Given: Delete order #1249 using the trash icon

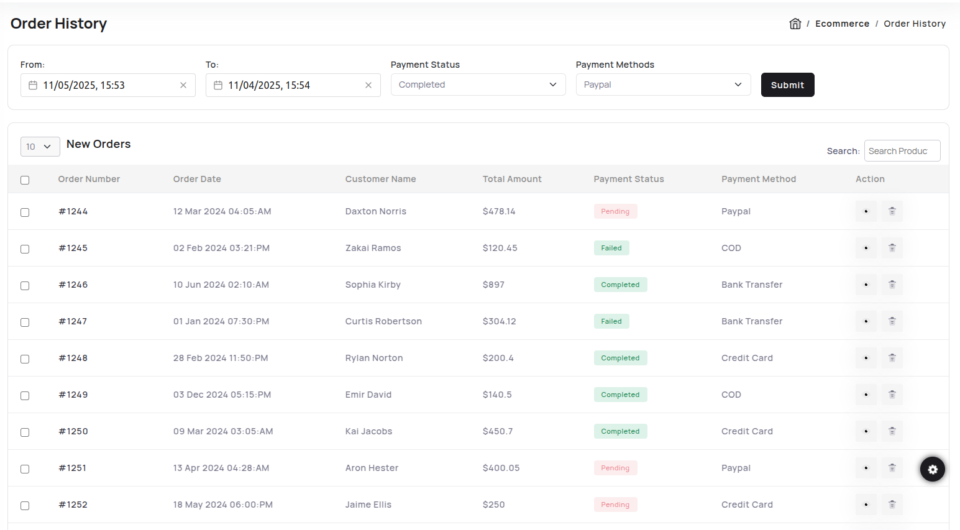Looking at the screenshot, I should click(x=892, y=395).
